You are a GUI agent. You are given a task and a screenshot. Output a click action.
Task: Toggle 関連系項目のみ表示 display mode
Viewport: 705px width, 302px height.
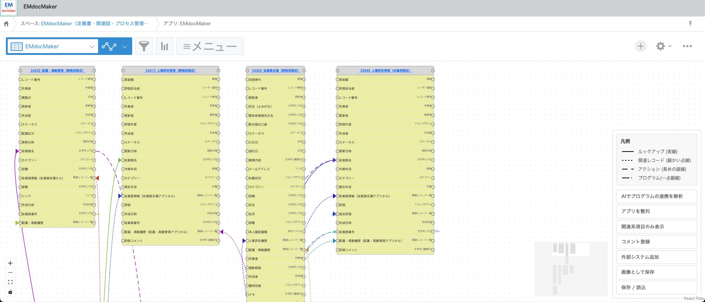tap(657, 227)
